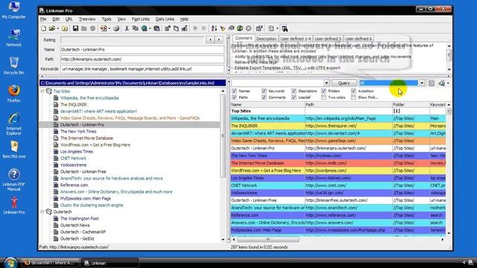Viewport: 477px width, 268px height.
Task: Click the Linkman taskbar button
Action: click(110, 263)
